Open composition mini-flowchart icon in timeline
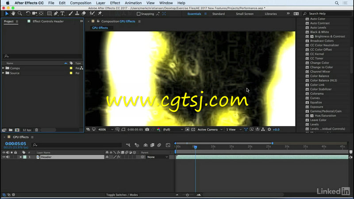 128,145
